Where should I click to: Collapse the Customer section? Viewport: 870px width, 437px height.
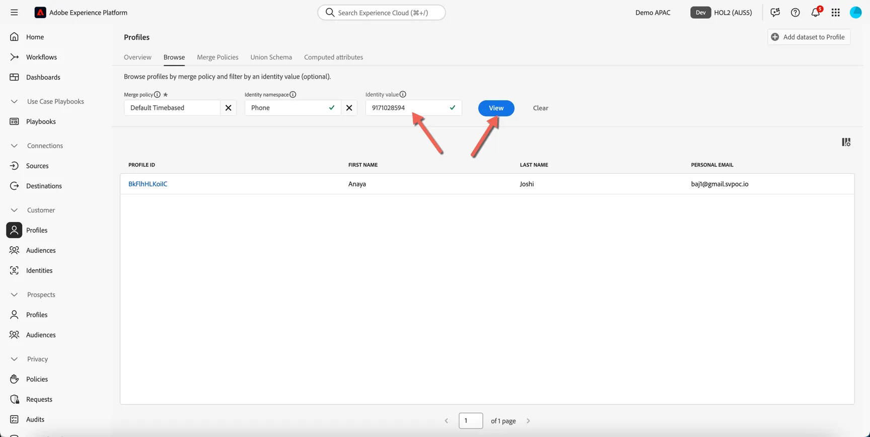tap(14, 210)
